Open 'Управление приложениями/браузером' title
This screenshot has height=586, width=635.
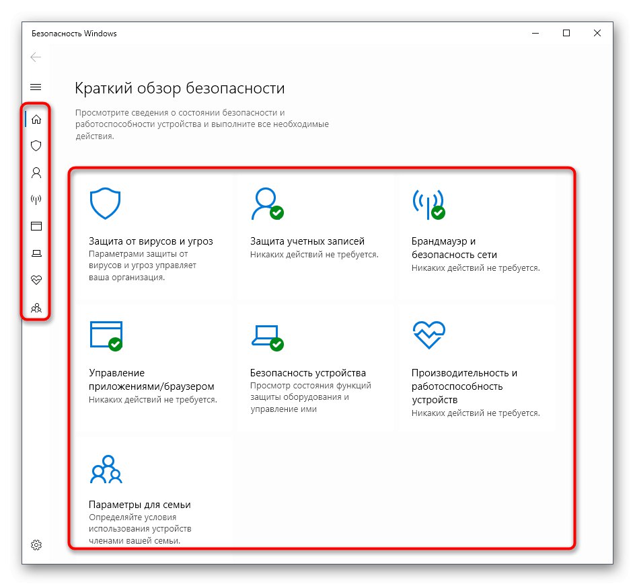[151, 380]
